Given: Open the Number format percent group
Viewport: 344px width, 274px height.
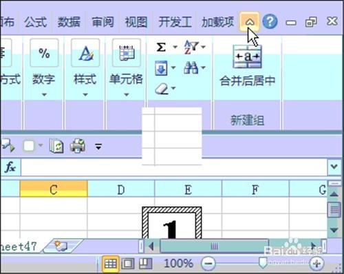Looking at the screenshot, I should coord(44,53).
